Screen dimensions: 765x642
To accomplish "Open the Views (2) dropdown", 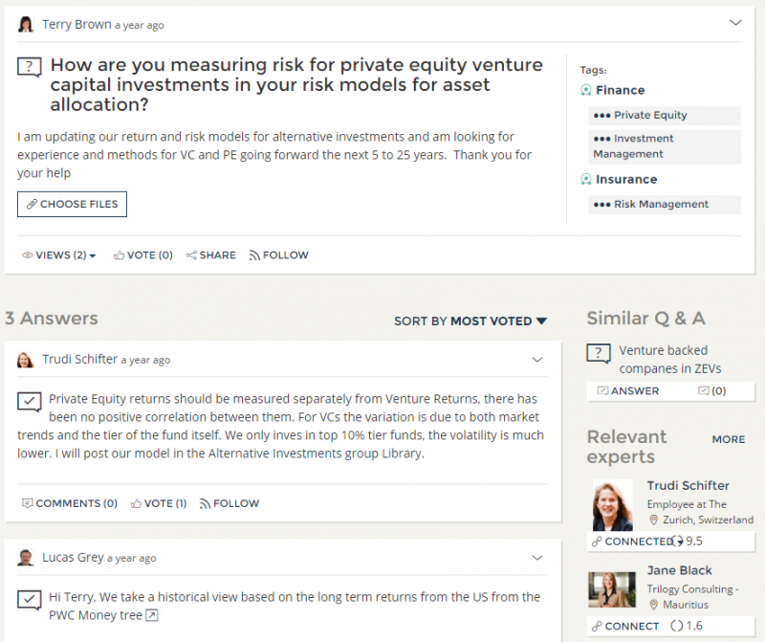I will [59, 255].
